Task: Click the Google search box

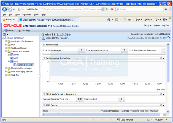Action: 139,9
